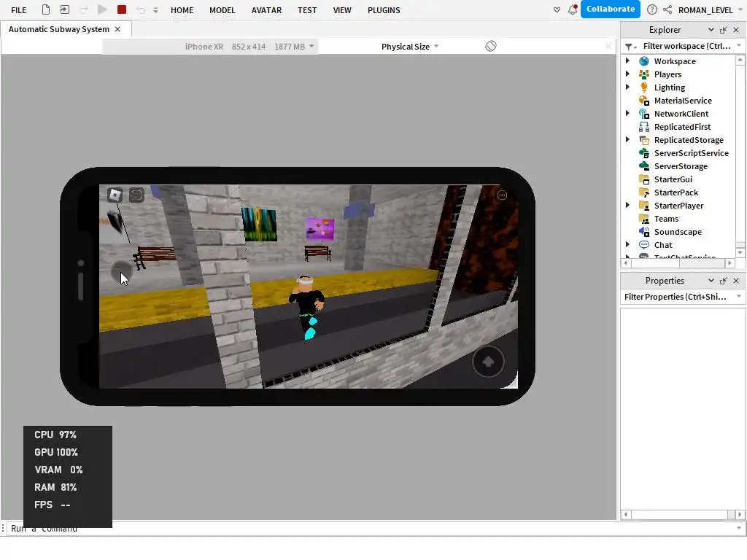Select Soundscape in Explorer
This screenshot has width=747, height=560.
[678, 232]
